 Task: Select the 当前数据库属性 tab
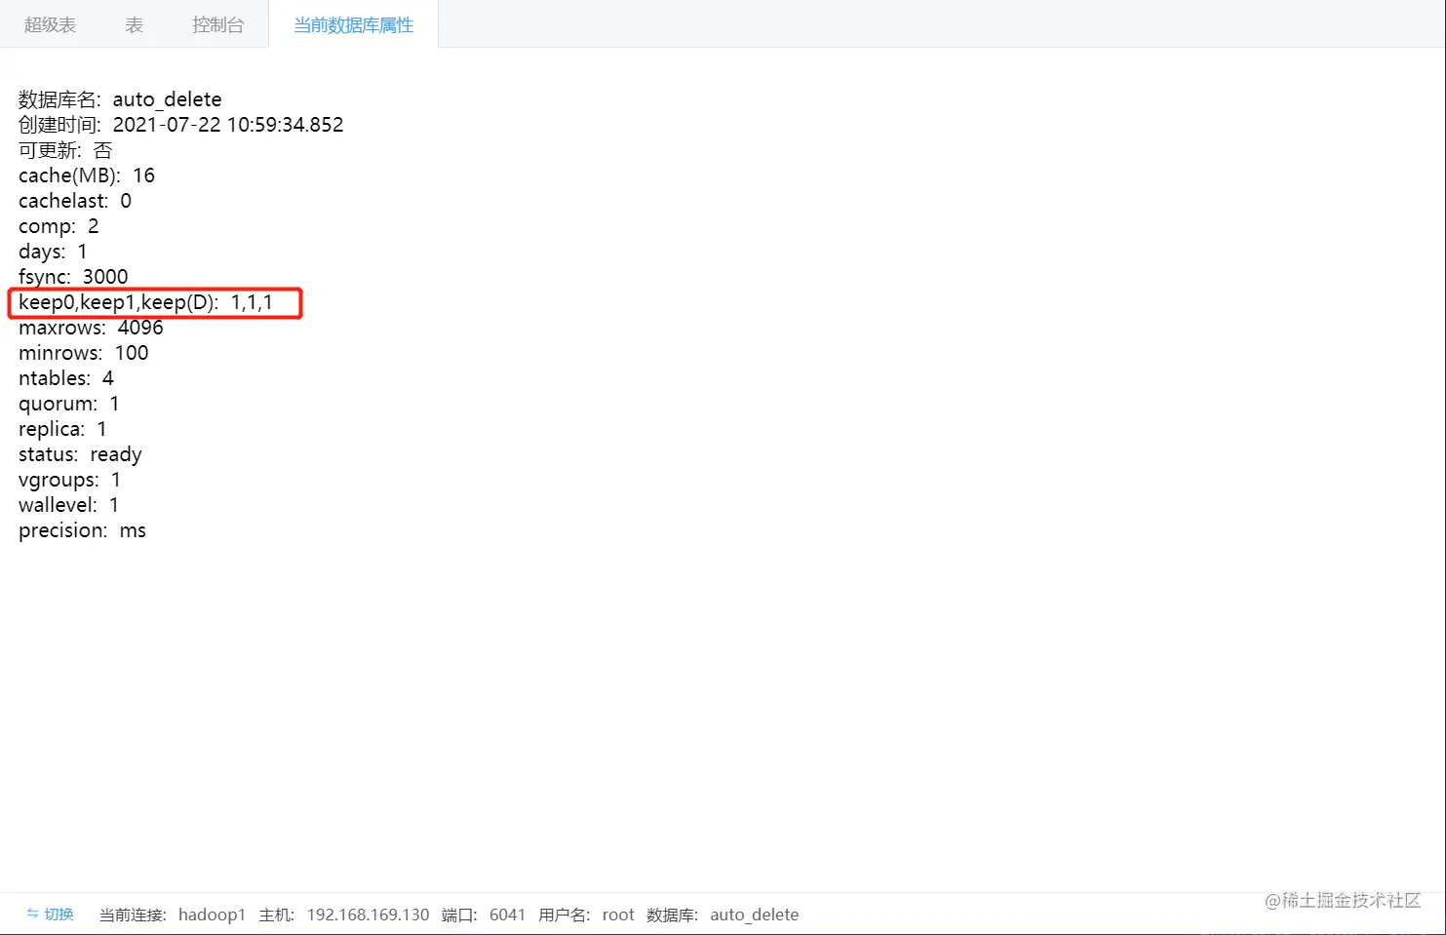(x=354, y=24)
